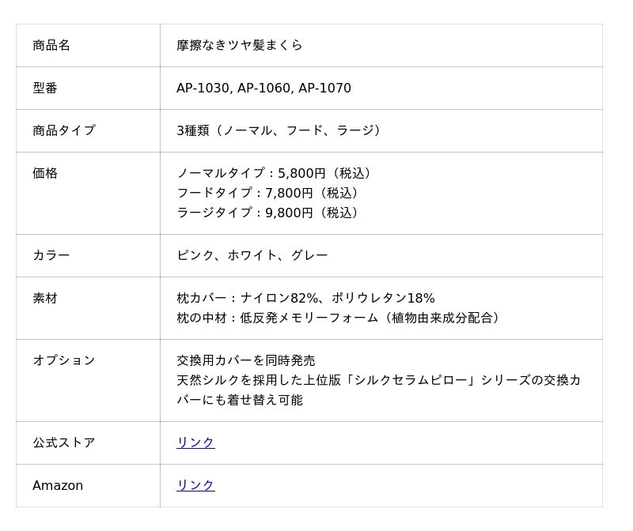This screenshot has height=531, width=633.
Task: Open the 公式ストア row リンク link
Action: (x=195, y=442)
